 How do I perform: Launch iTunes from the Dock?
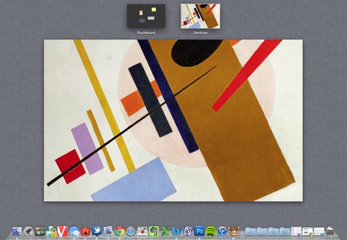(222, 231)
